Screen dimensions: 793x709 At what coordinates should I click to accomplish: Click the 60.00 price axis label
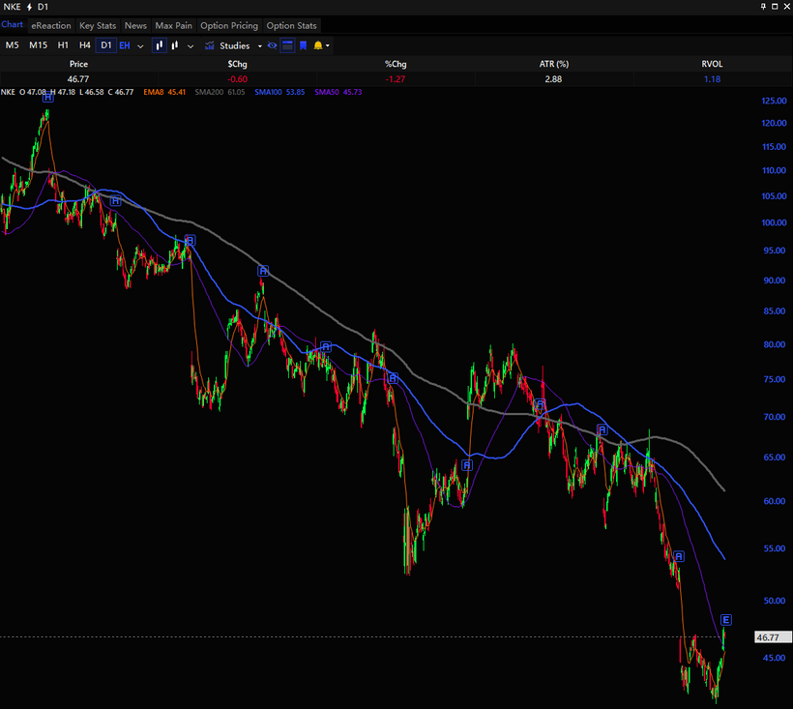tap(775, 501)
